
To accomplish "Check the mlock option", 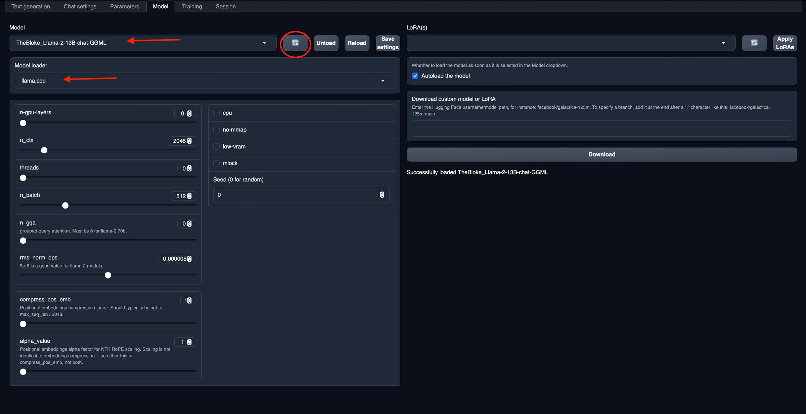I will point(216,163).
